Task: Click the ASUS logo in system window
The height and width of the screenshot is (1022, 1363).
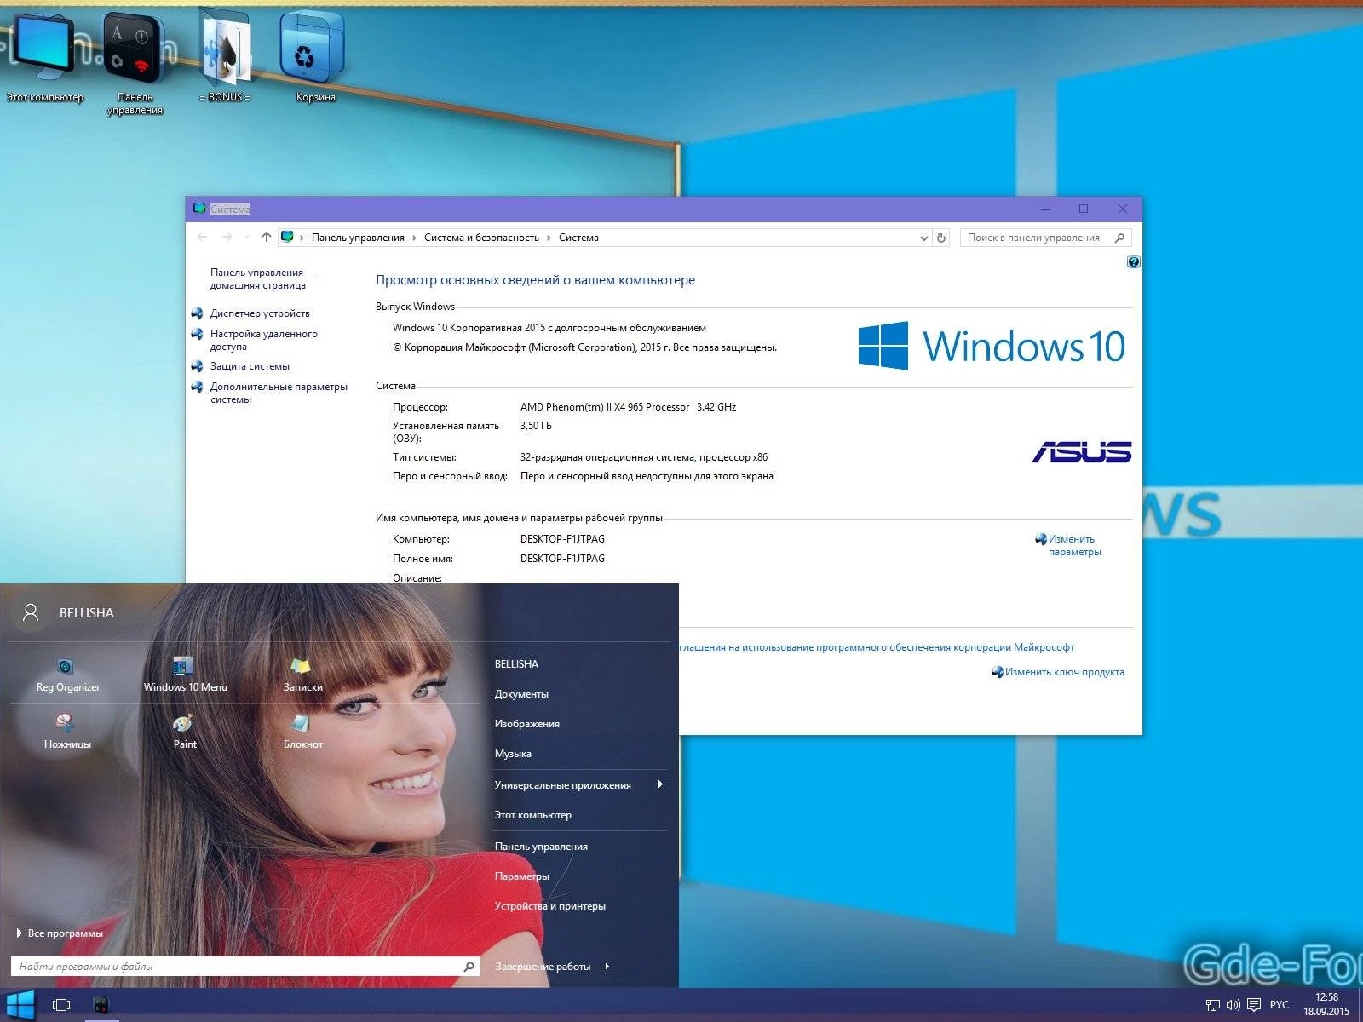Action: (1082, 452)
